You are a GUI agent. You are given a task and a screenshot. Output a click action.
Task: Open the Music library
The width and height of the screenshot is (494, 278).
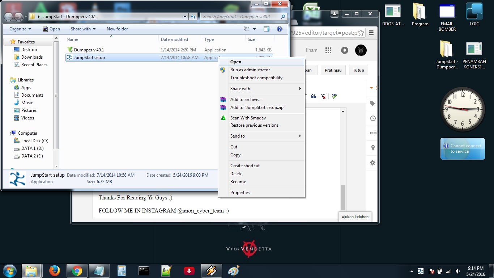(27, 103)
